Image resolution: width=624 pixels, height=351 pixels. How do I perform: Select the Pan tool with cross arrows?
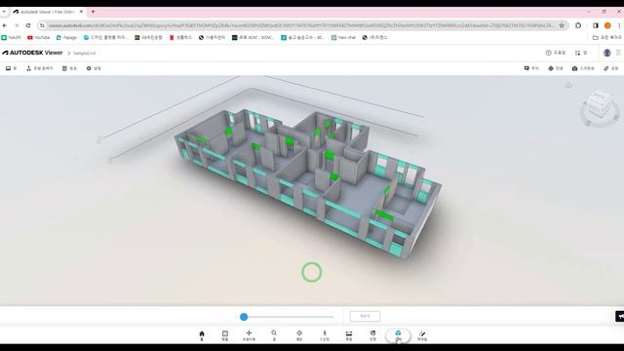tap(249, 335)
